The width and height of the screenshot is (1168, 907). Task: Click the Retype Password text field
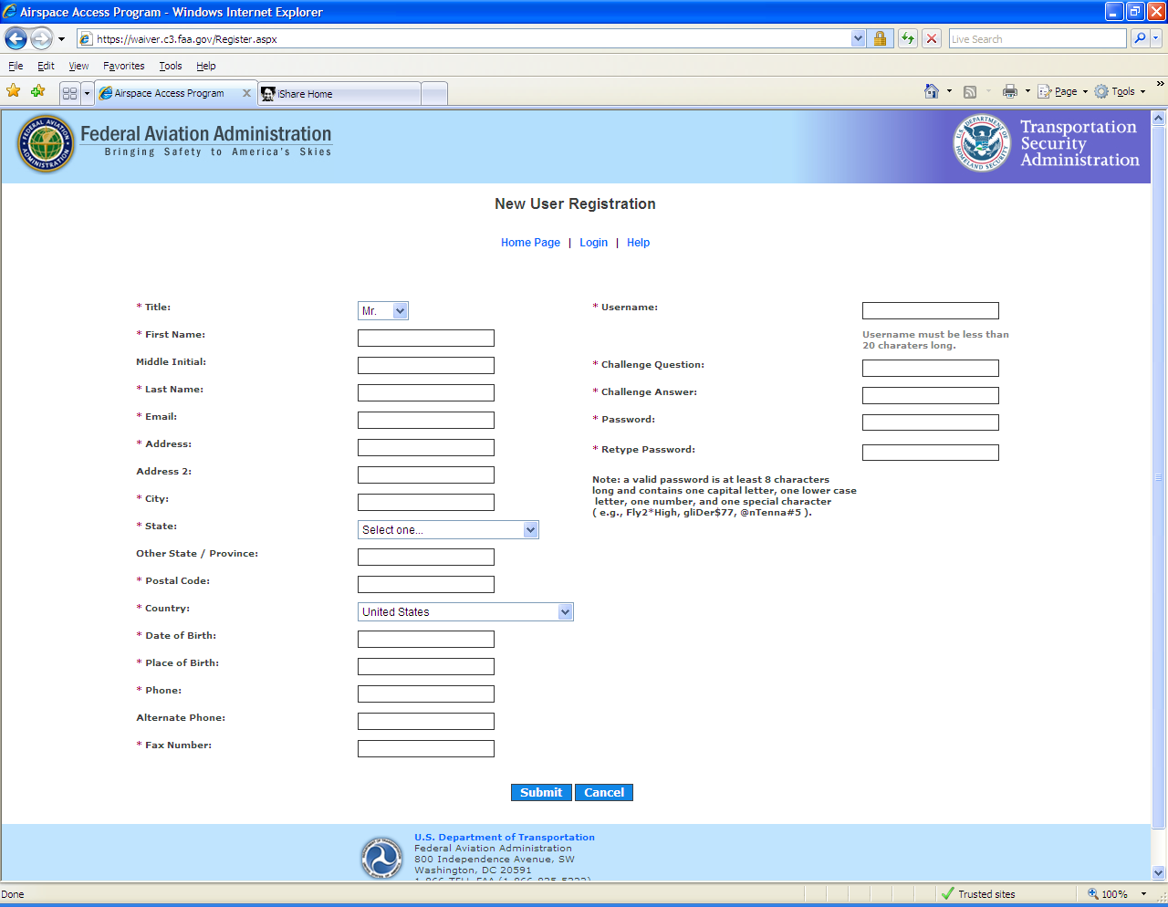point(931,453)
